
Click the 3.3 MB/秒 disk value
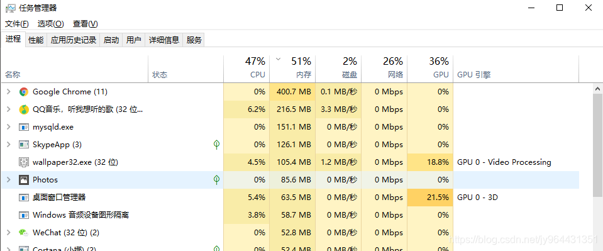[x=339, y=109]
